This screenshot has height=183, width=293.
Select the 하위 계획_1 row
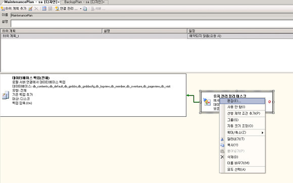click(x=146, y=36)
